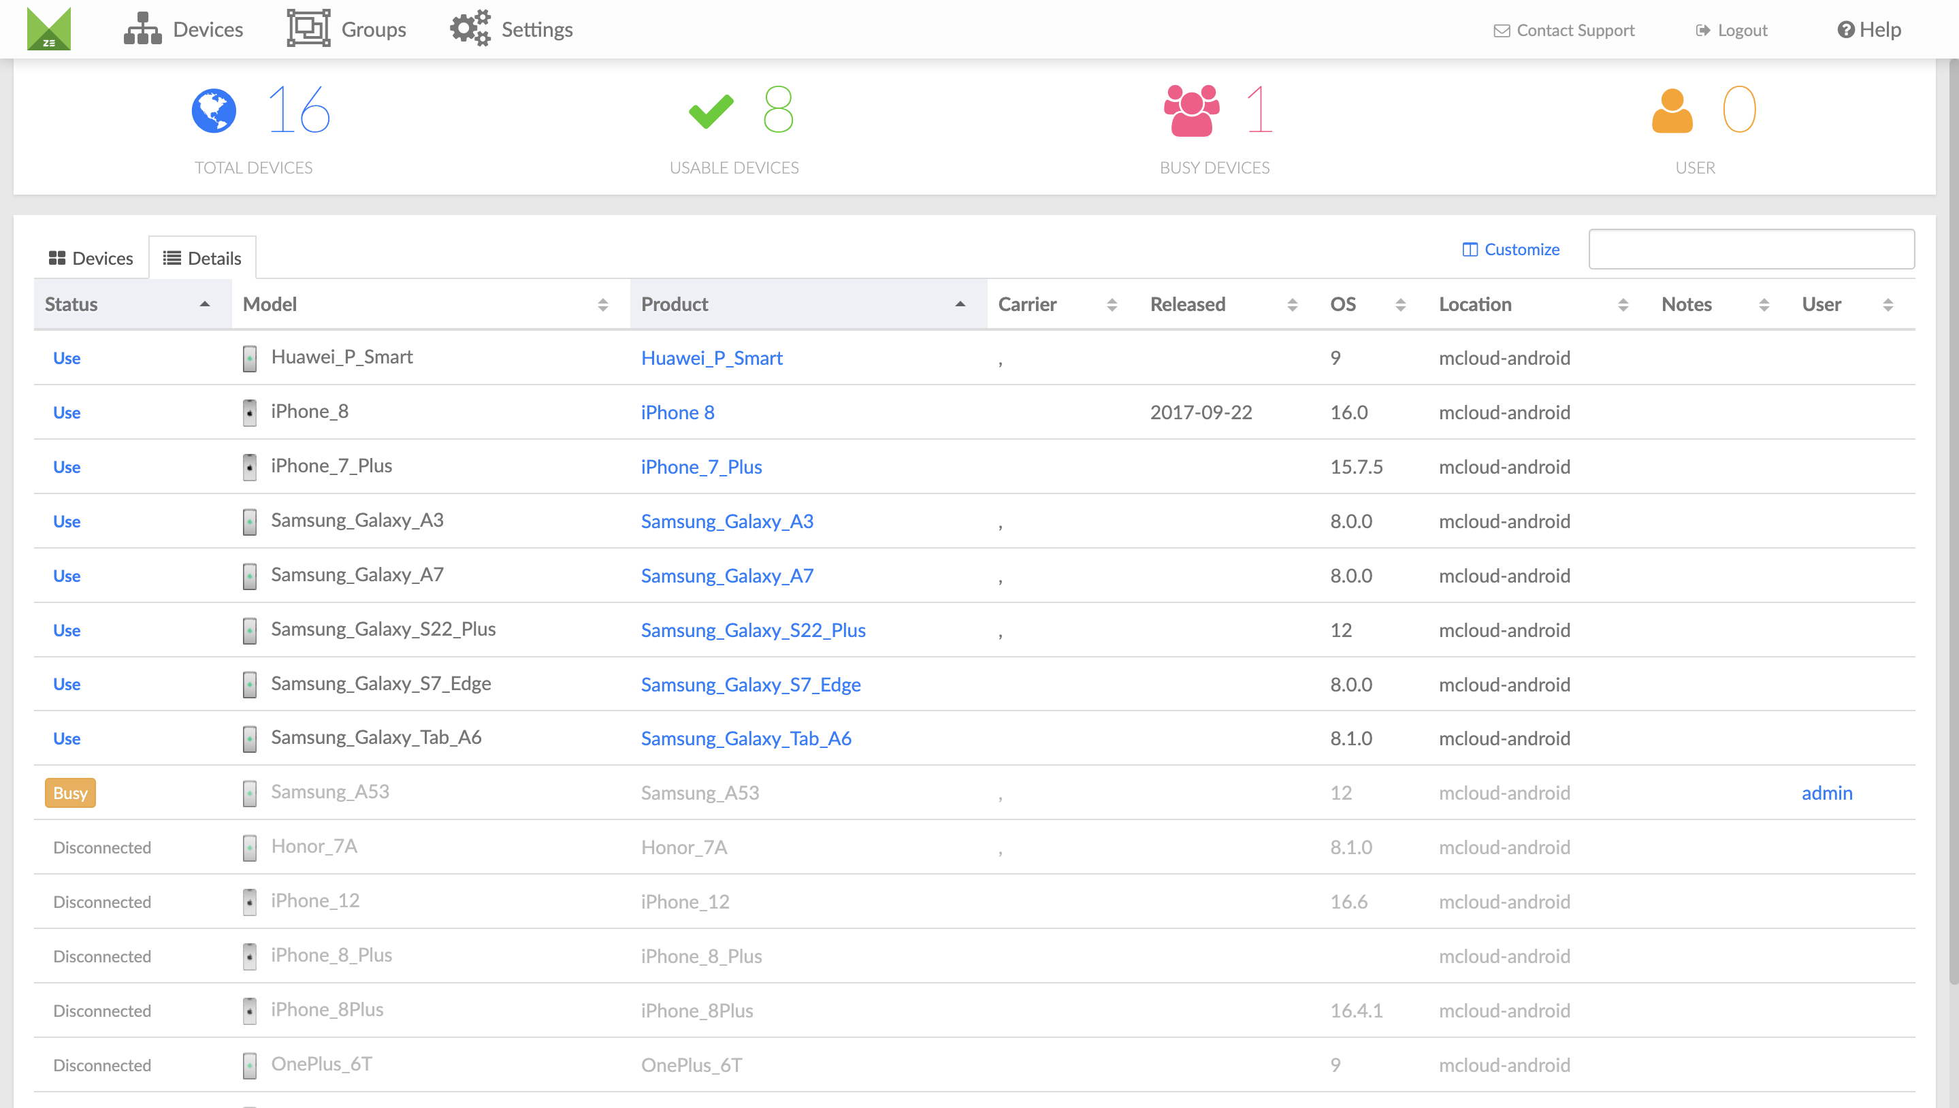1959x1108 pixels.
Task: Click the phone icon beside iPhone_7_Plus model
Action: (250, 468)
